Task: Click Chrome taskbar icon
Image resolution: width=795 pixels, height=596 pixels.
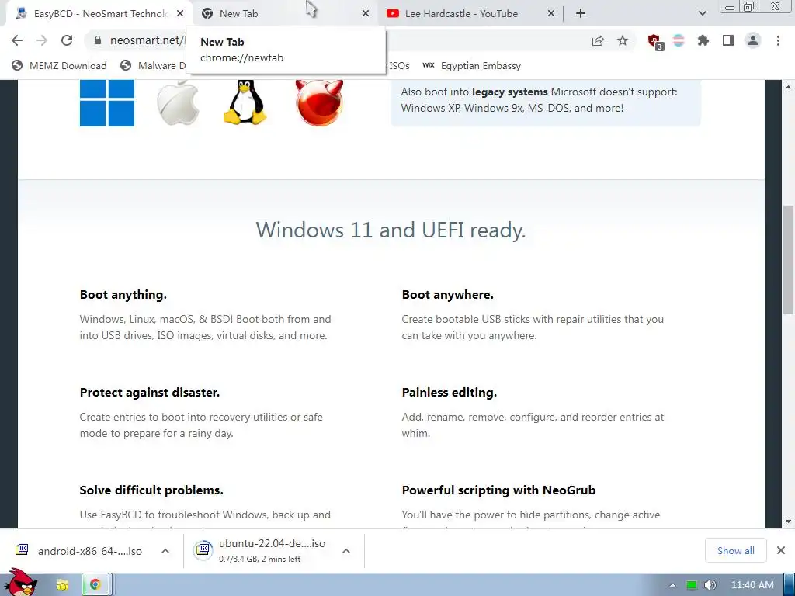Action: [95, 585]
